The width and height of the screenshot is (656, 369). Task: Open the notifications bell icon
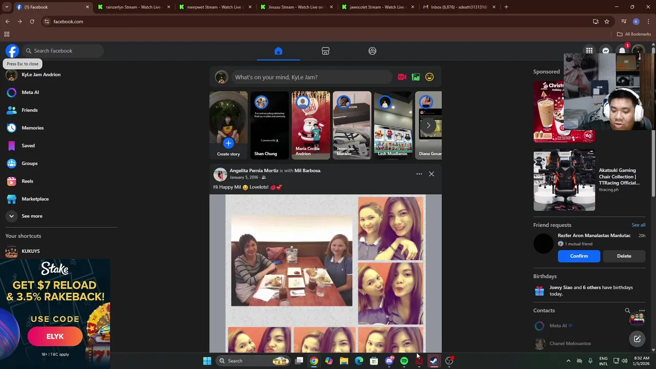click(x=622, y=51)
